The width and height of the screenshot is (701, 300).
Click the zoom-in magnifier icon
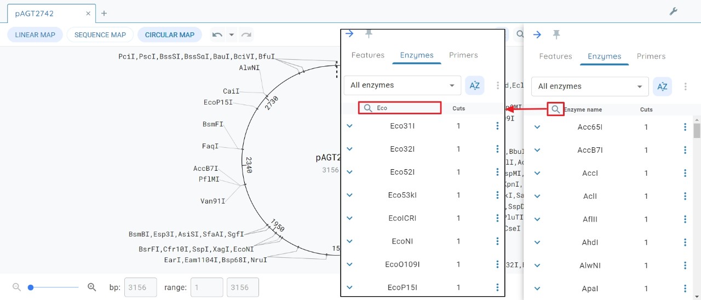pyautogui.click(x=92, y=287)
